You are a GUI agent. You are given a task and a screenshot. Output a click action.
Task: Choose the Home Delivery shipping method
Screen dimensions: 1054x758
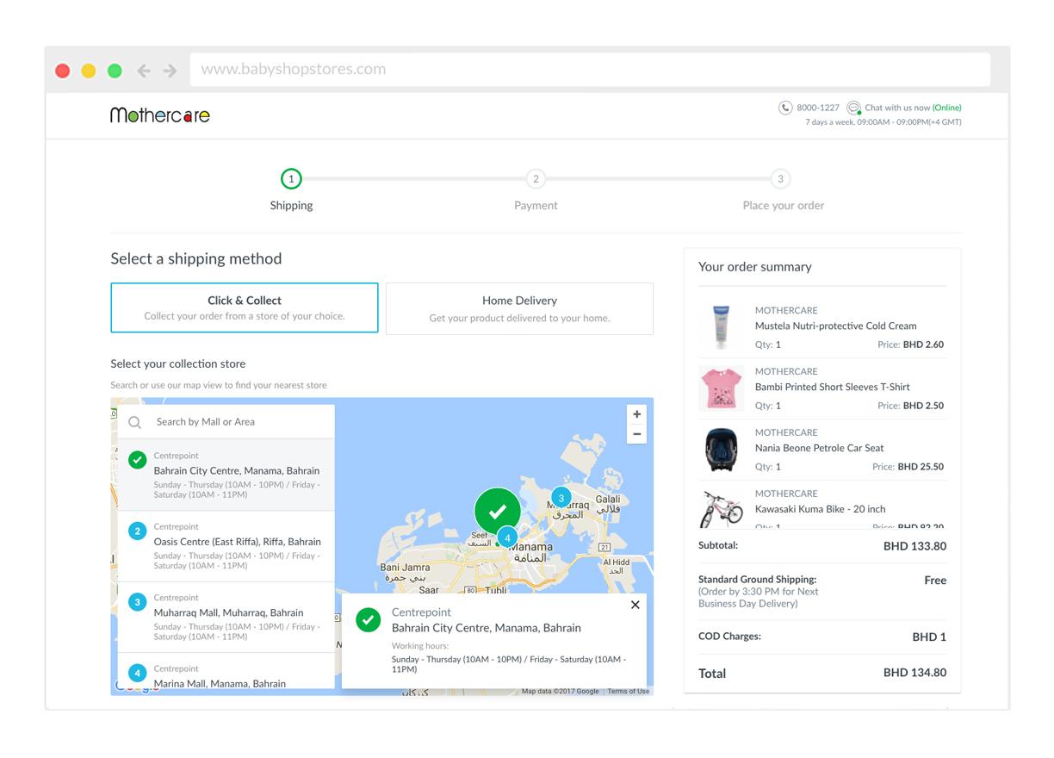tap(519, 308)
